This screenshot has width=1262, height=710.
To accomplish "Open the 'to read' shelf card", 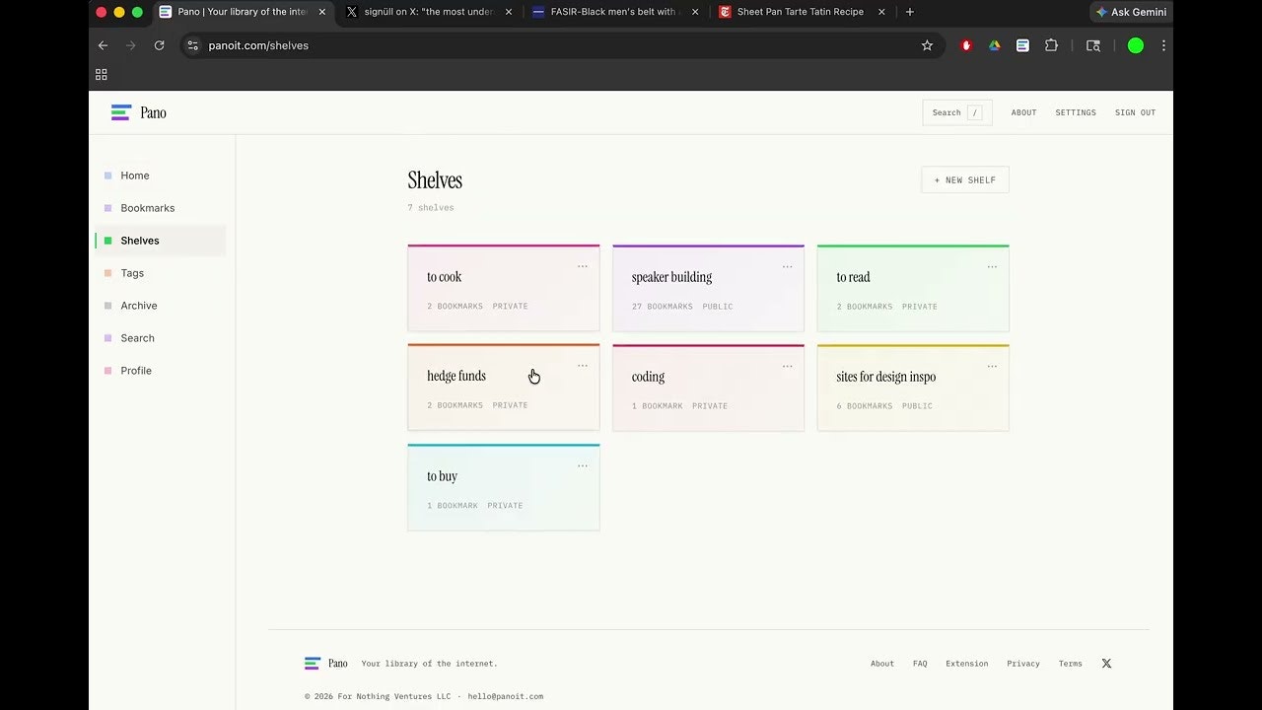I will coord(913,288).
